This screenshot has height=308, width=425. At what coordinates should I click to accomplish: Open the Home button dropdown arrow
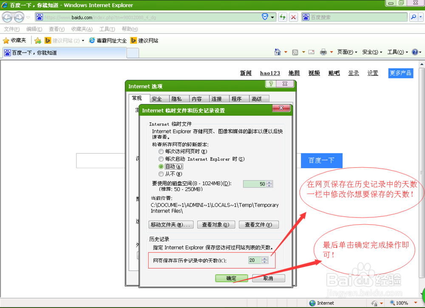pyautogui.click(x=286, y=52)
